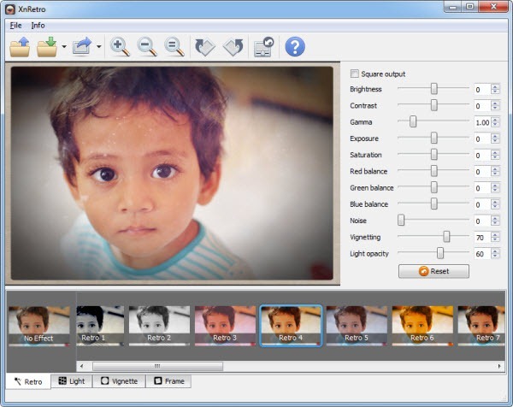Open the Settings toolbar icon
This screenshot has height=407, width=513.
(263, 47)
